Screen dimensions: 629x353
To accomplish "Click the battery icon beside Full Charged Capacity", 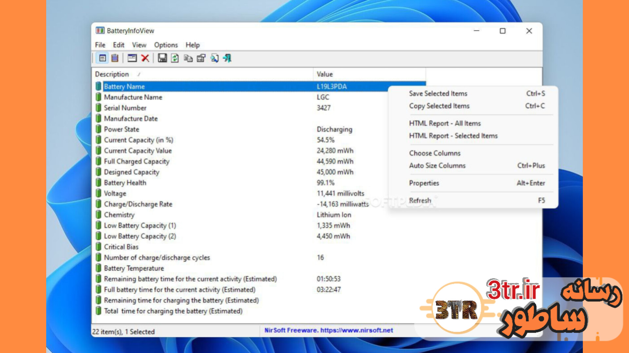I will tap(98, 161).
